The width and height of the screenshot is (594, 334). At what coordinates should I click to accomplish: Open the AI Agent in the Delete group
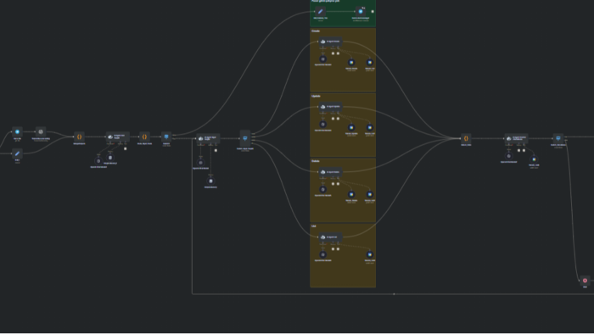coord(331,172)
